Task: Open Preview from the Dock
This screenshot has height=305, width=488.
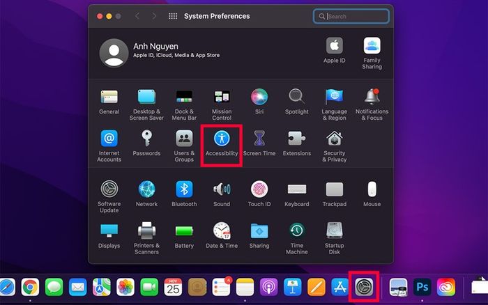Action: [x=398, y=287]
